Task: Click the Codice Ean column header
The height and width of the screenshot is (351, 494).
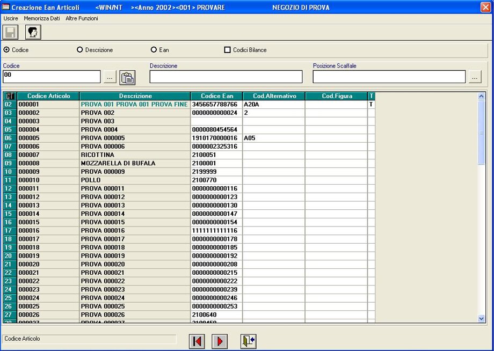Action: click(217, 96)
